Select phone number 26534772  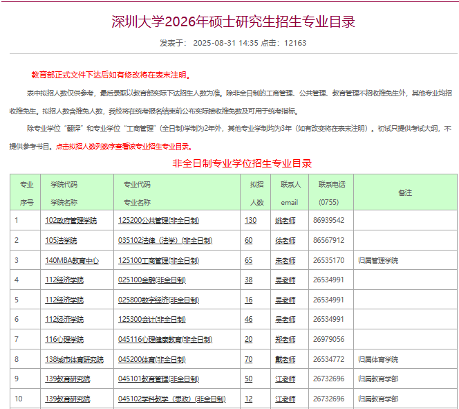[x=329, y=359]
